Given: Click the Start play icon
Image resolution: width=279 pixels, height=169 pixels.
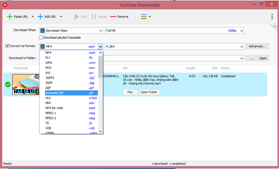Looking at the screenshot, I should pos(77,17).
